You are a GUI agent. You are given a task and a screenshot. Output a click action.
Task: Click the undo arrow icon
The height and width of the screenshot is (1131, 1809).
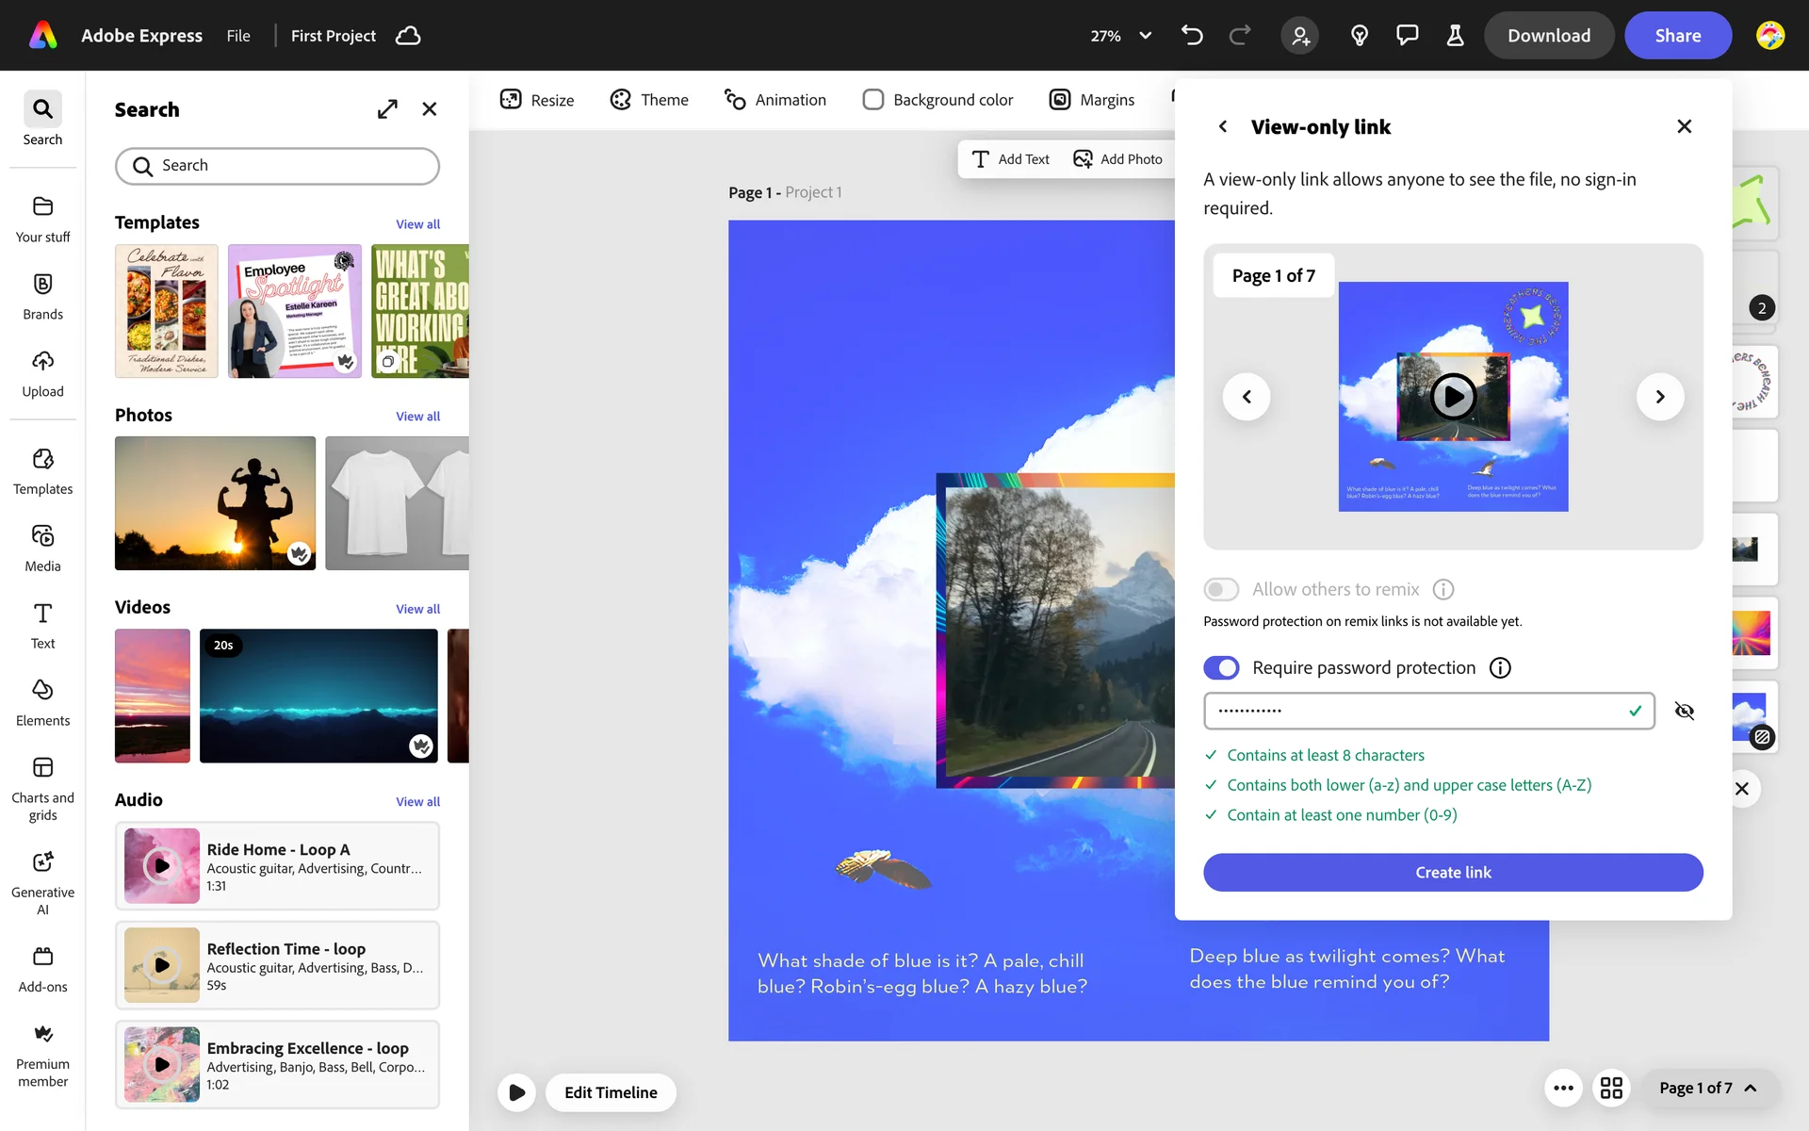(1192, 36)
